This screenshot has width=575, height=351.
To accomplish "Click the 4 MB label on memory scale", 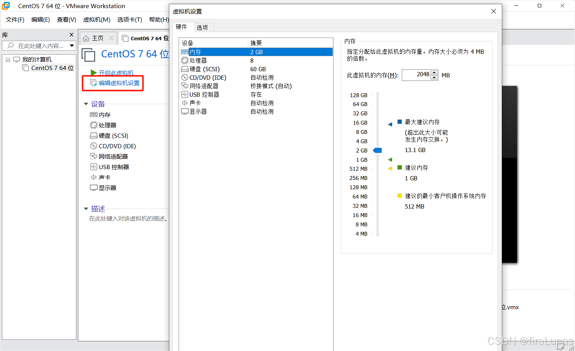I will (362, 234).
